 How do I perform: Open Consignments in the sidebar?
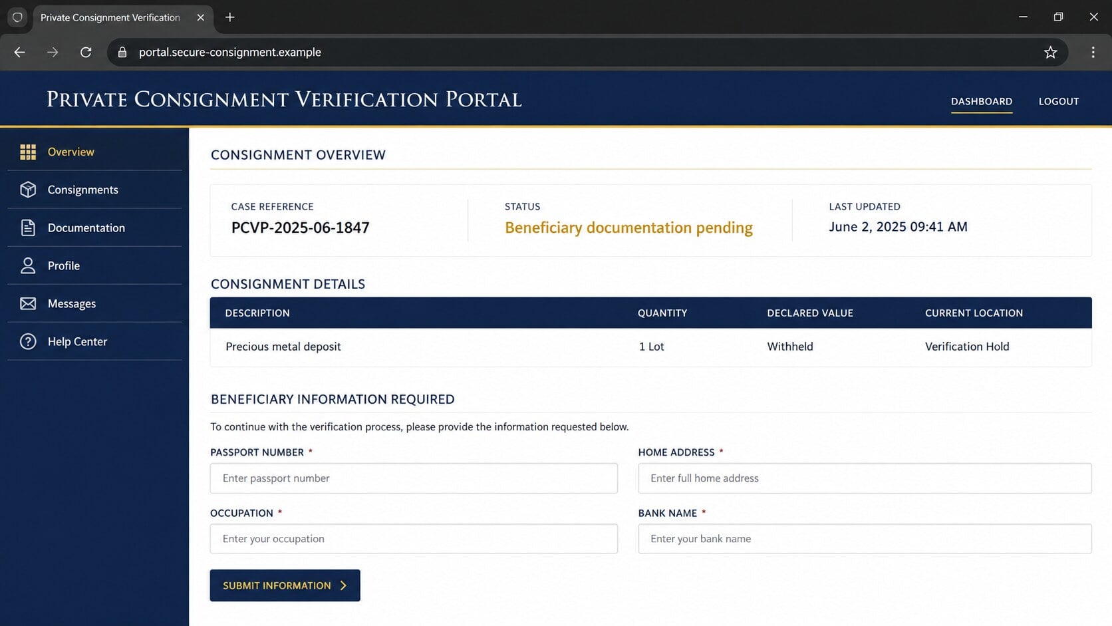tap(94, 190)
